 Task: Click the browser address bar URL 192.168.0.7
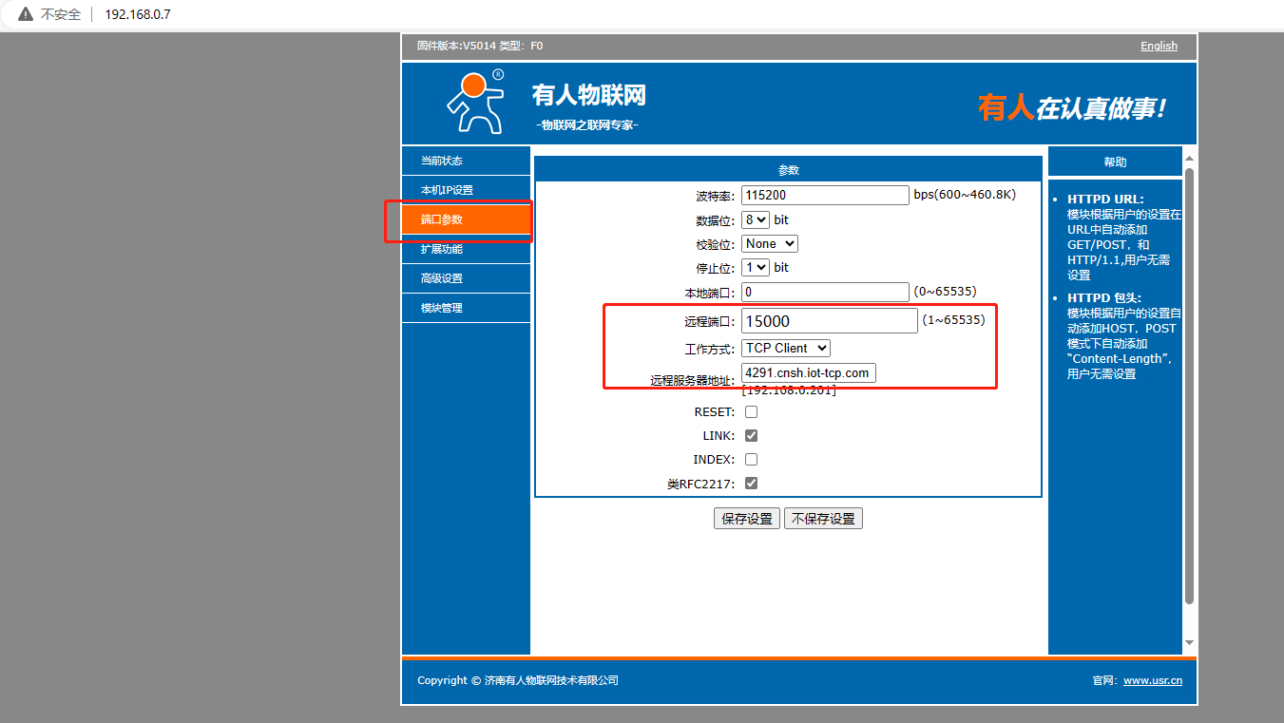pos(138,15)
